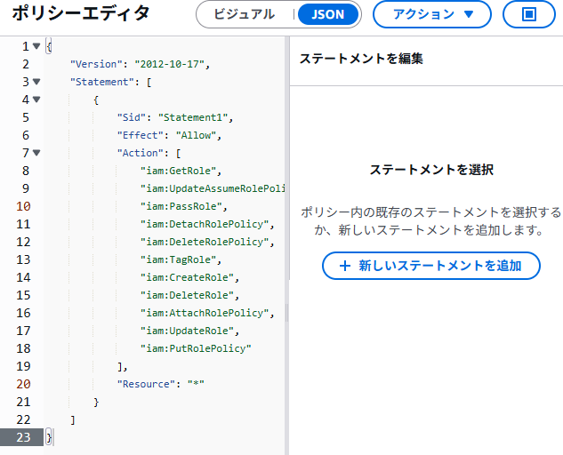
Task: Collapse the fold arrow on line 1
Action: [x=36, y=46]
